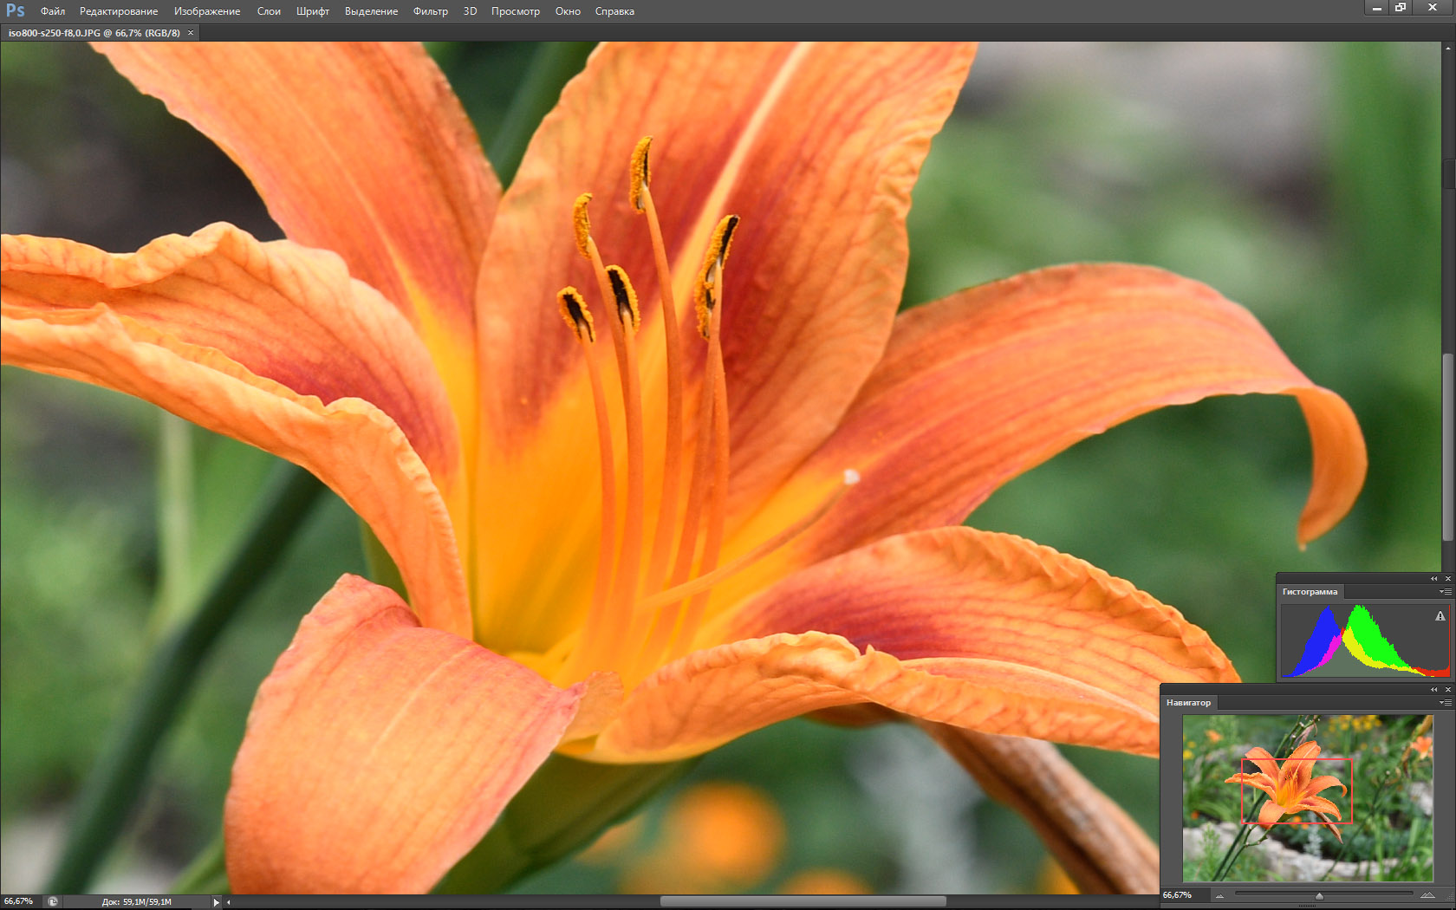Click the Navigator zoom slider handle

pyautogui.click(x=1319, y=896)
